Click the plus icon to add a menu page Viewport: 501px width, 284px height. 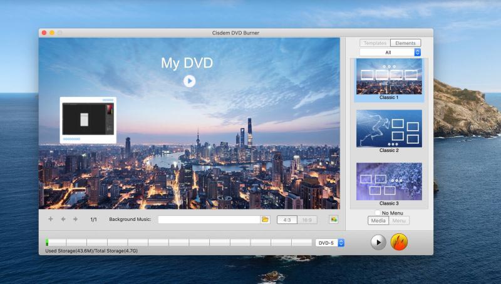point(51,219)
